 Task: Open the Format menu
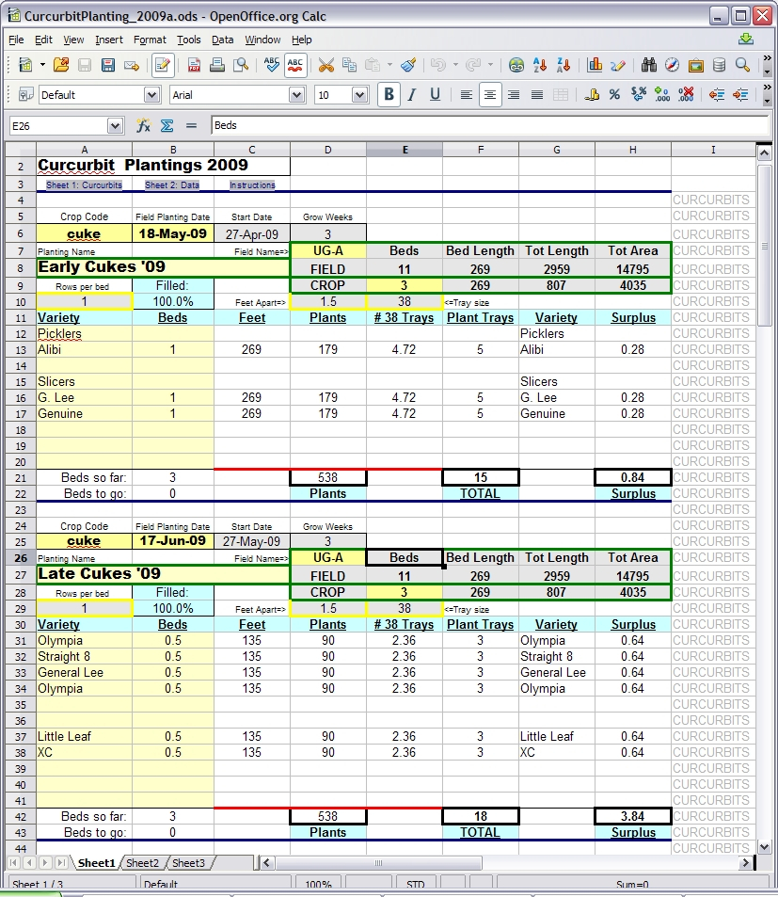pyautogui.click(x=150, y=40)
